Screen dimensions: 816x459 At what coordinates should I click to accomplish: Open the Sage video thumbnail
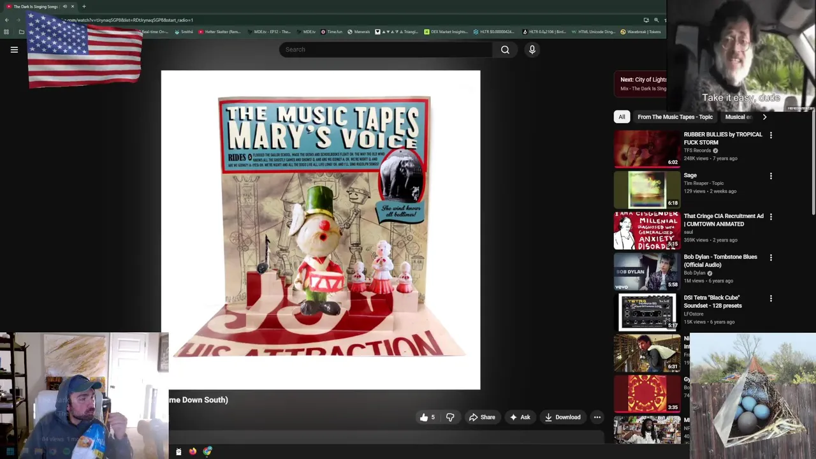click(x=647, y=189)
